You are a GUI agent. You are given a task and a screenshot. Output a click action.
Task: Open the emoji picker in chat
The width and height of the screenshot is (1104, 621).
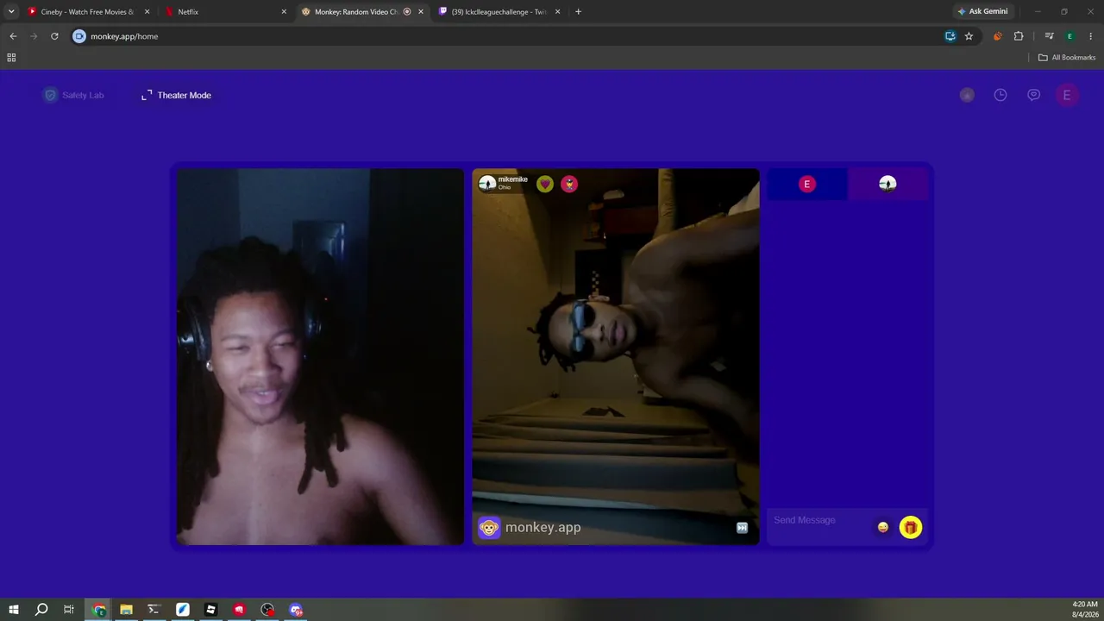(882, 527)
